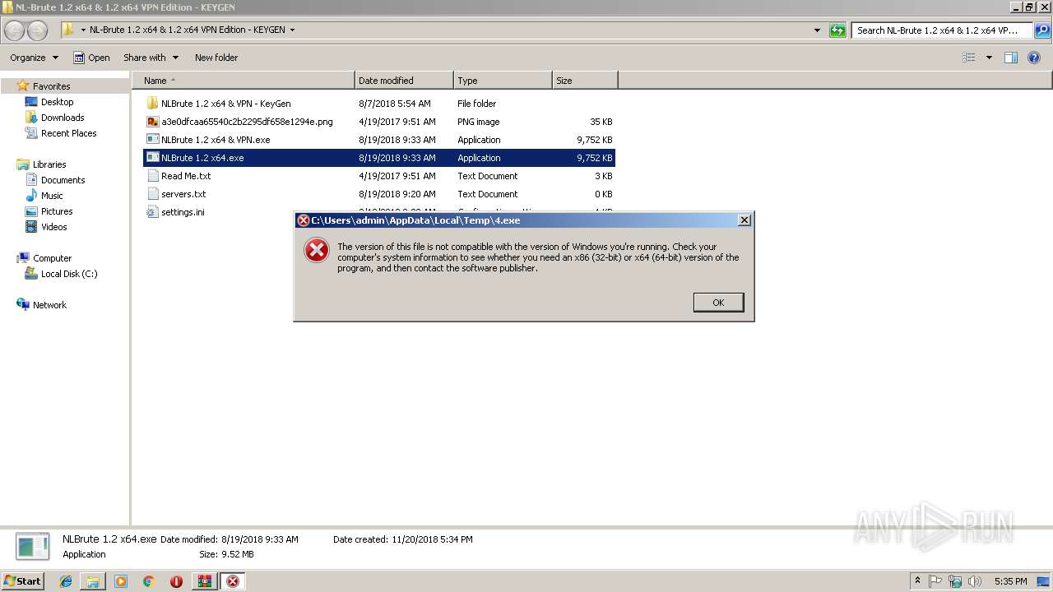1053x592 pixels.
Task: Toggle the preview pane button
Action: pyautogui.click(x=1011, y=58)
